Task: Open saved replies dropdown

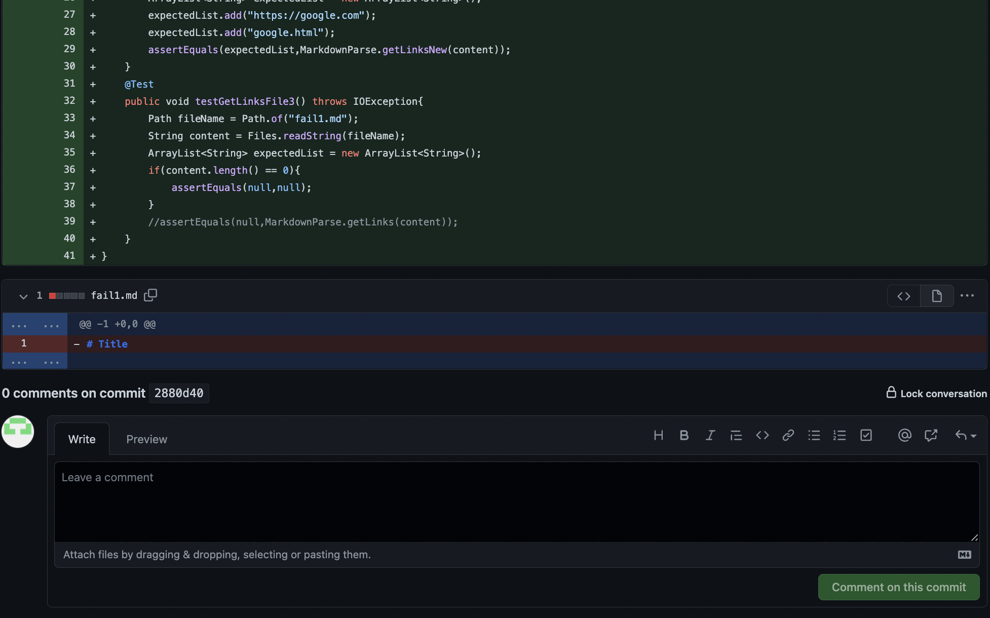Action: point(965,435)
